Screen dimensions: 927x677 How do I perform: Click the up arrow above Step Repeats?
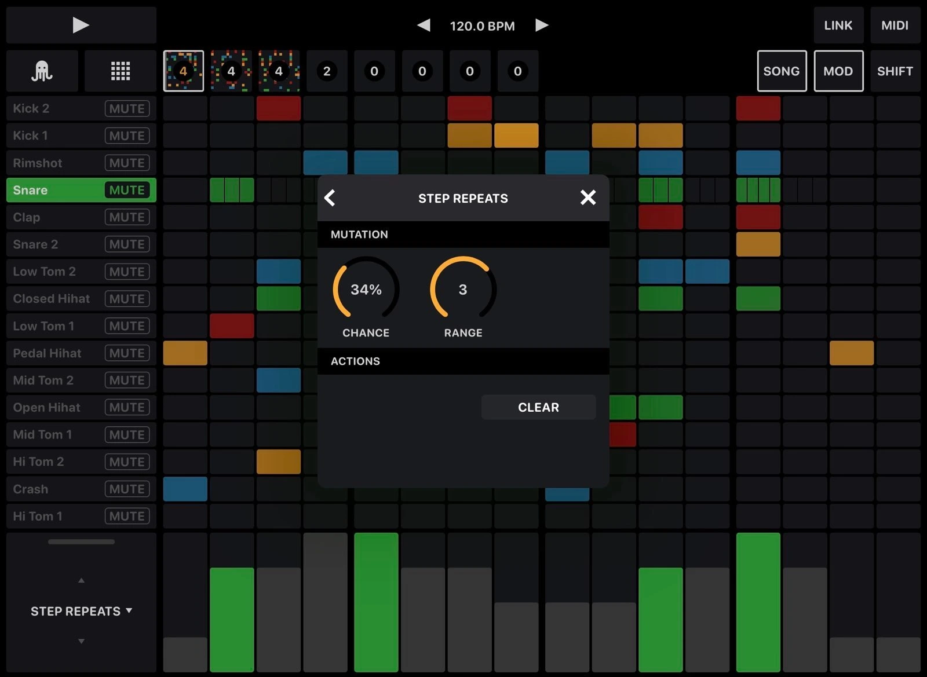(x=81, y=580)
